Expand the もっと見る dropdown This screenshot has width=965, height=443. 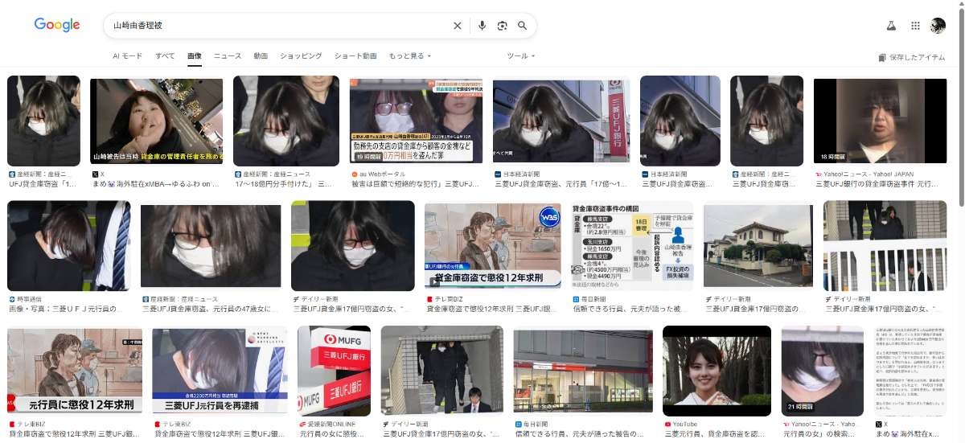[x=410, y=56]
